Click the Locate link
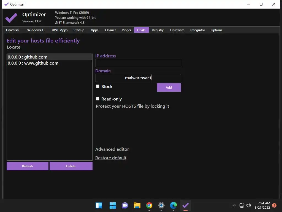Screen dimensions: 282x212 (x=14, y=47)
